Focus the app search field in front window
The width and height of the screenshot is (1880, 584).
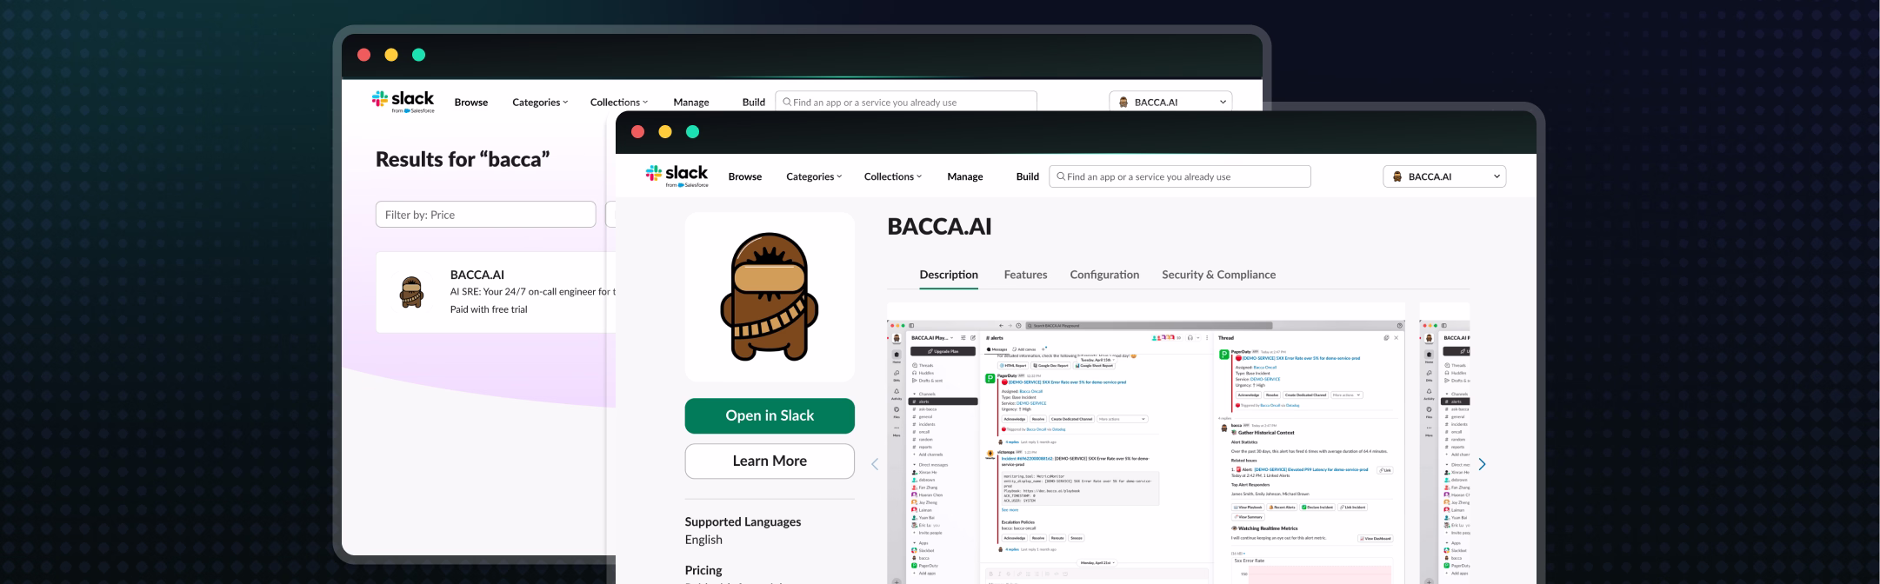click(x=1180, y=176)
